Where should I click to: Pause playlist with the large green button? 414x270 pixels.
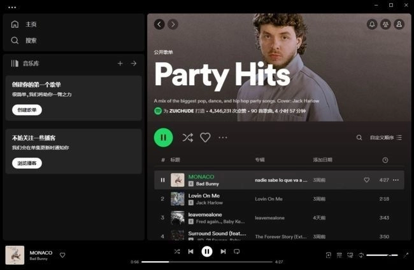pyautogui.click(x=164, y=137)
